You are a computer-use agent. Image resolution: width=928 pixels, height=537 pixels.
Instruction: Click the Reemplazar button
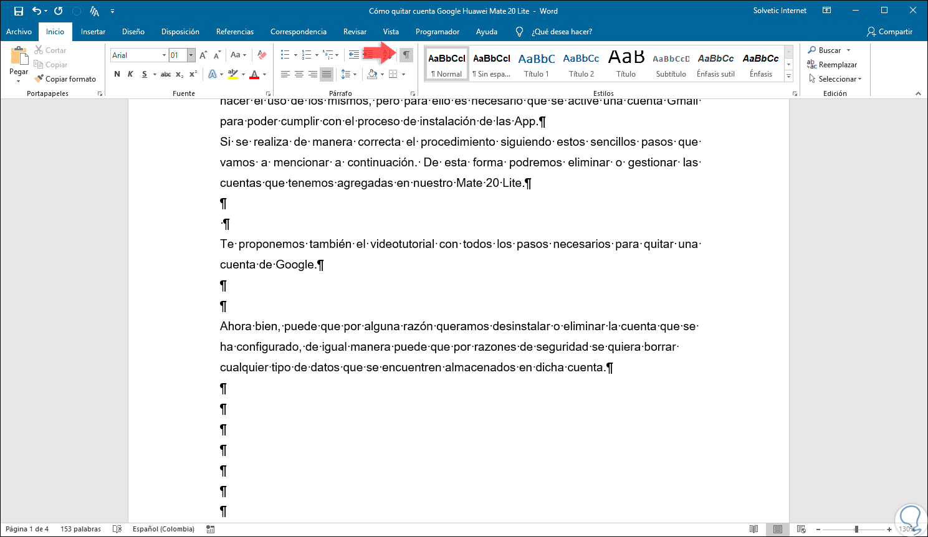832,65
